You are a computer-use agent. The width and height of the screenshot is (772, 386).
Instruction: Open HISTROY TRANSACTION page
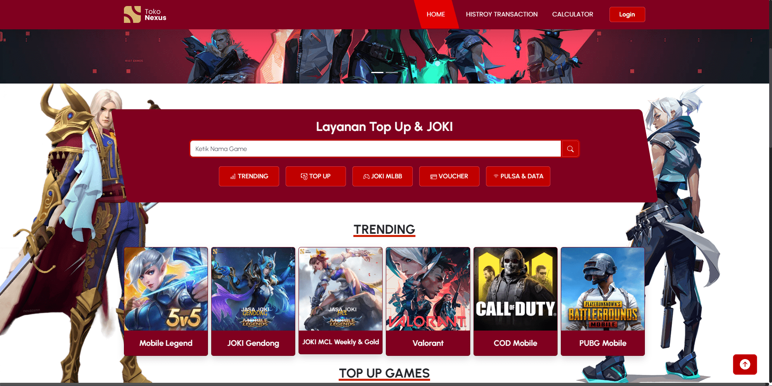pyautogui.click(x=502, y=14)
